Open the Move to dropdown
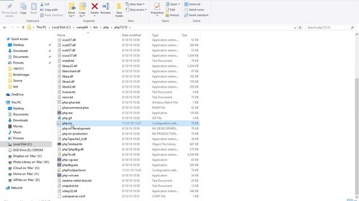359x201 pixels. click(x=71, y=10)
